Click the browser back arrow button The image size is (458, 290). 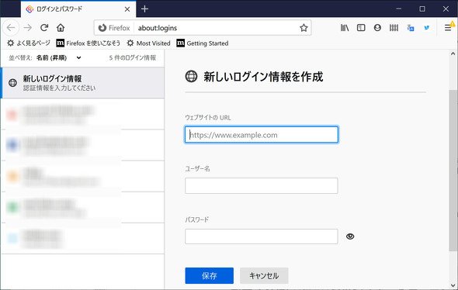[x=11, y=28]
